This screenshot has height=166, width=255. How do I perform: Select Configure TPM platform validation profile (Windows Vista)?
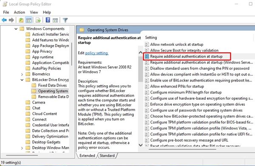click(201, 128)
